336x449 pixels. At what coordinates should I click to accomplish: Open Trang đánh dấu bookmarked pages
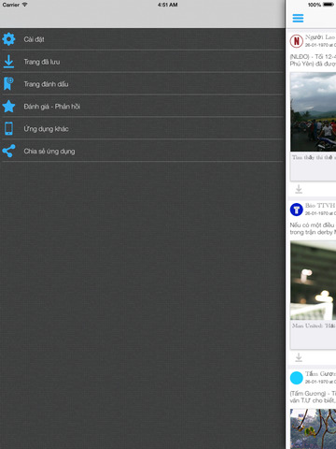[x=143, y=84]
